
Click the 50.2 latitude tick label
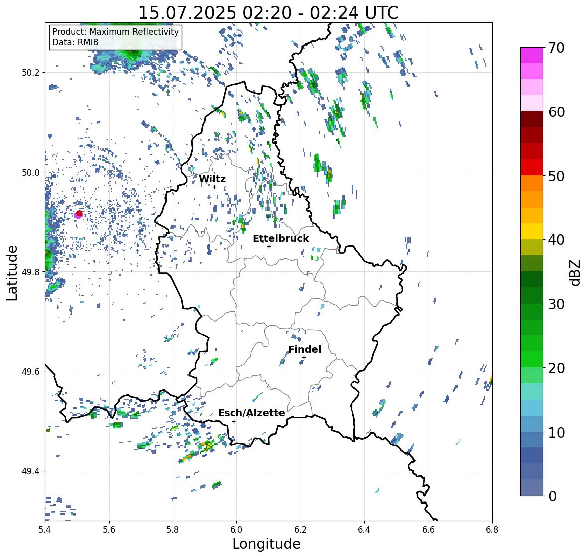(x=31, y=73)
